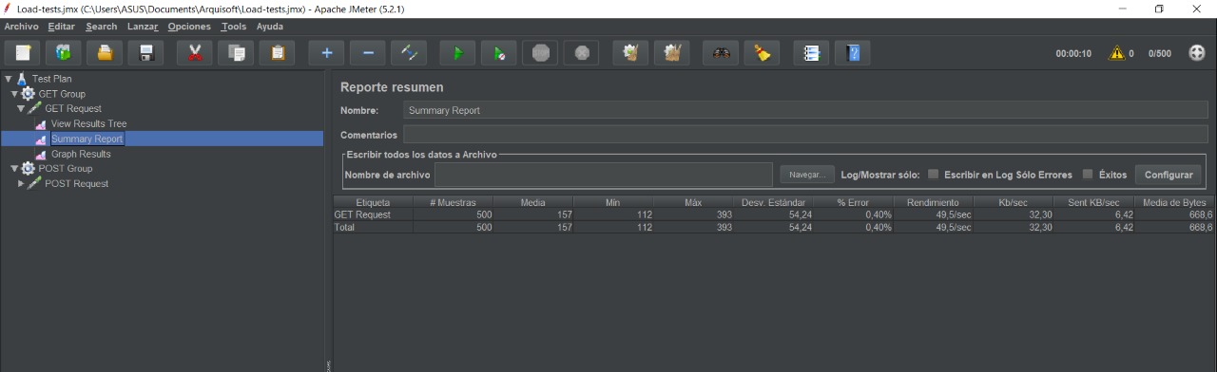Image resolution: width=1217 pixels, height=372 pixels.
Task: Click the Comentarios input field
Action: tap(805, 135)
